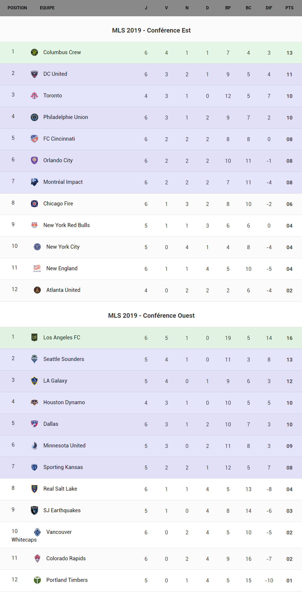This screenshot has width=302, height=592.
Task: Click the New York Red Bulls logo
Action: [x=34, y=225]
